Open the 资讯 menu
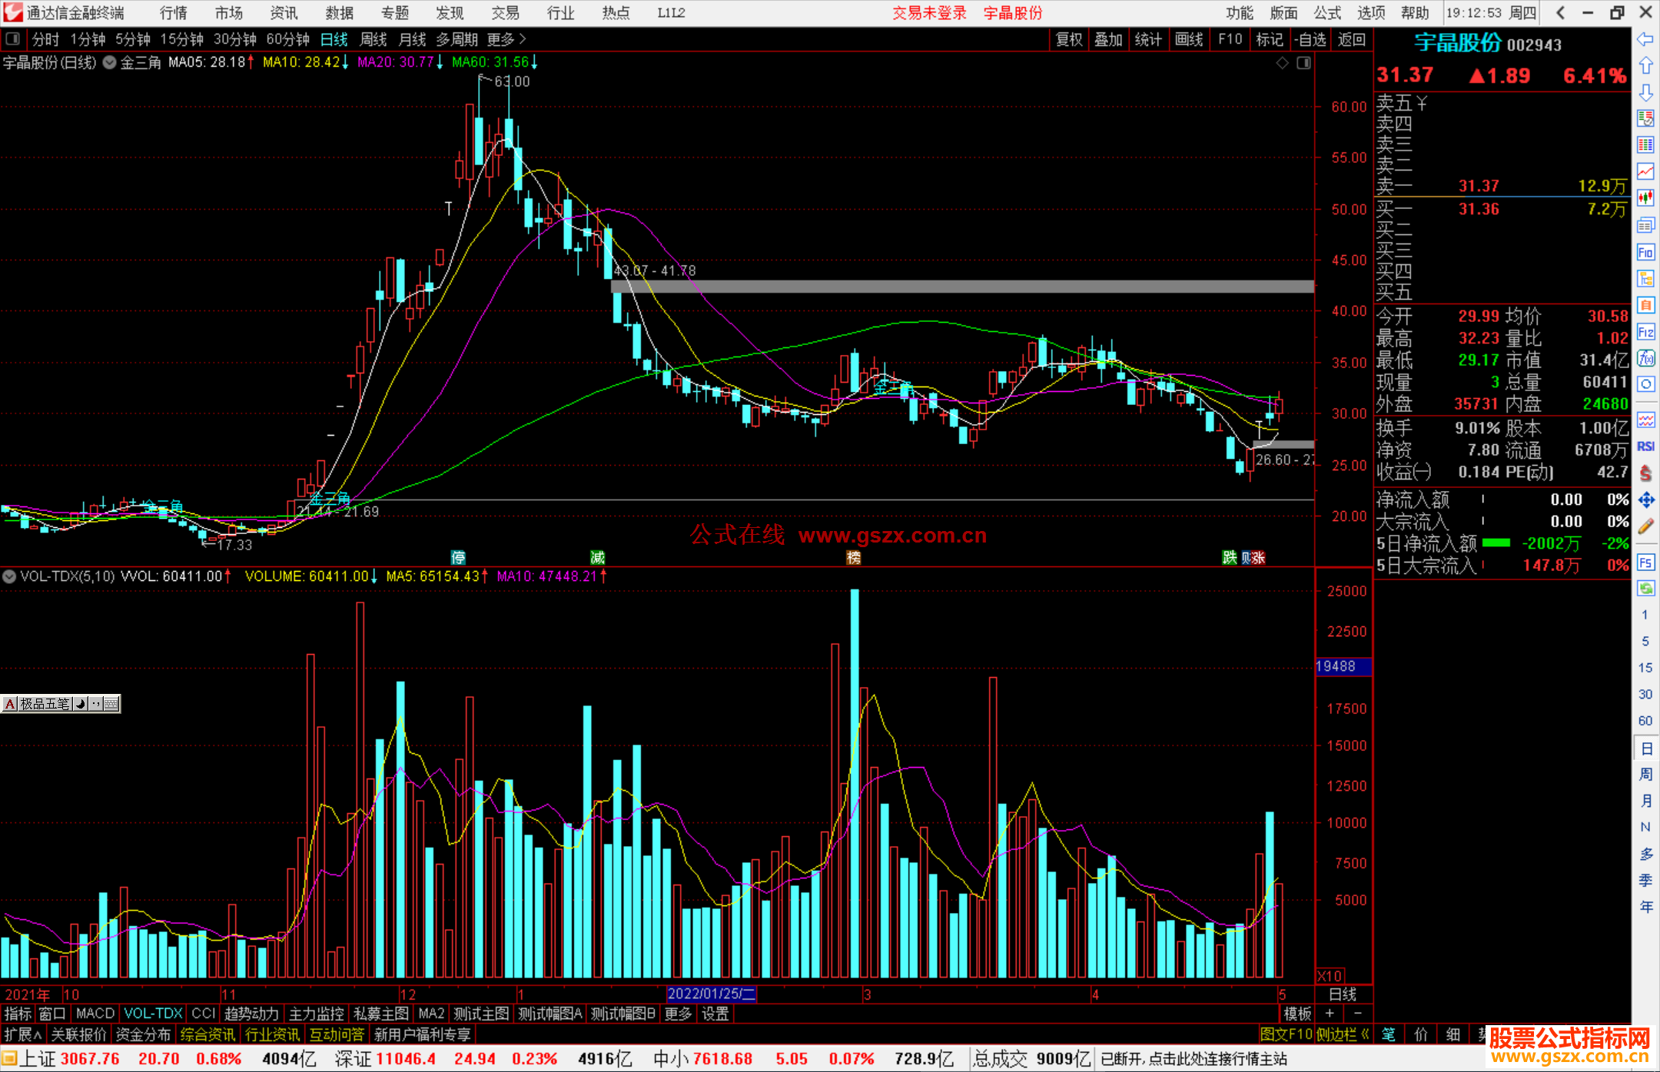The width and height of the screenshot is (1660, 1072). click(284, 13)
